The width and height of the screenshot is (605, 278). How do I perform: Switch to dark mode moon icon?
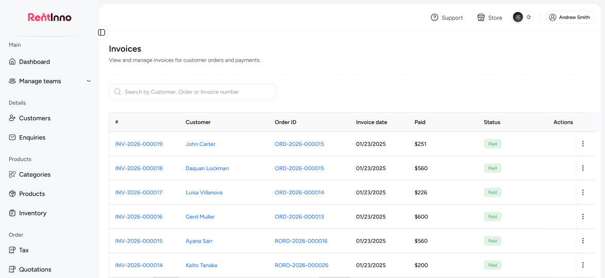(x=529, y=17)
